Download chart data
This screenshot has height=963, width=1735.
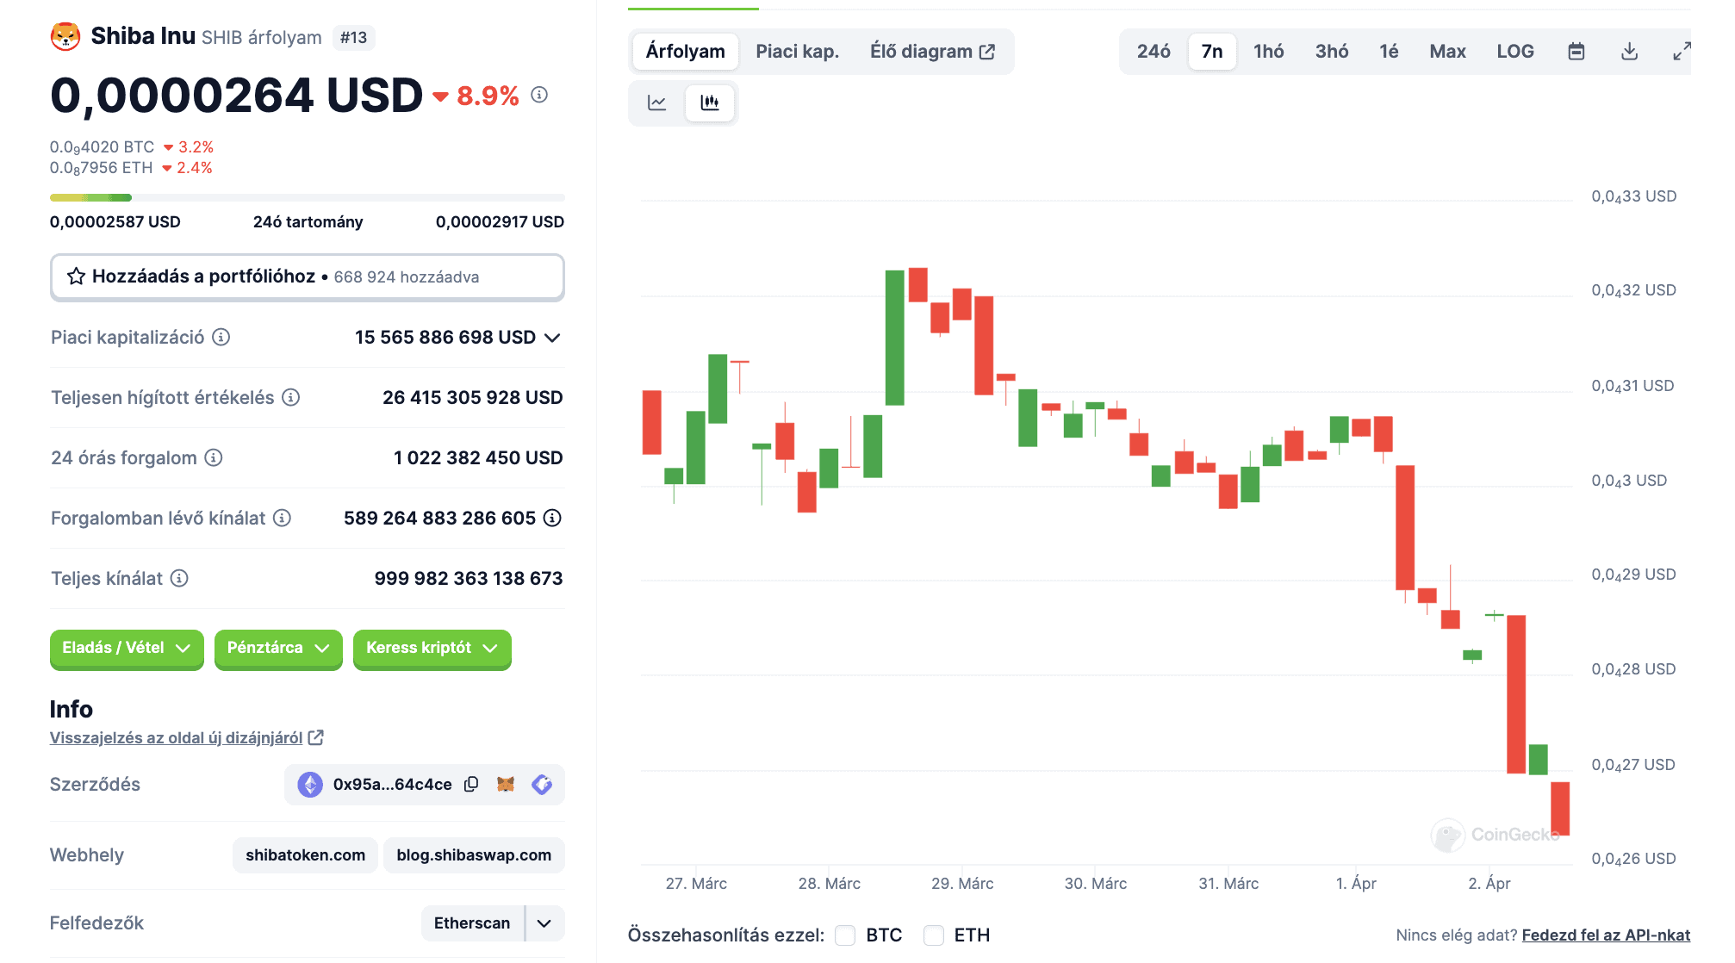[x=1629, y=52]
